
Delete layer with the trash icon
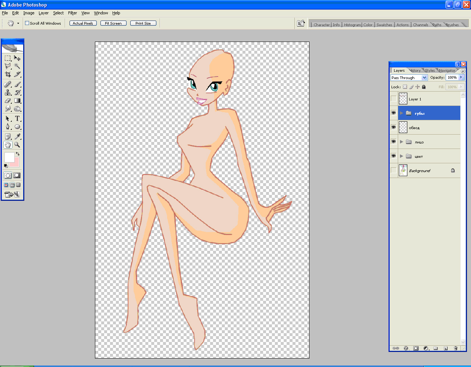coord(456,348)
